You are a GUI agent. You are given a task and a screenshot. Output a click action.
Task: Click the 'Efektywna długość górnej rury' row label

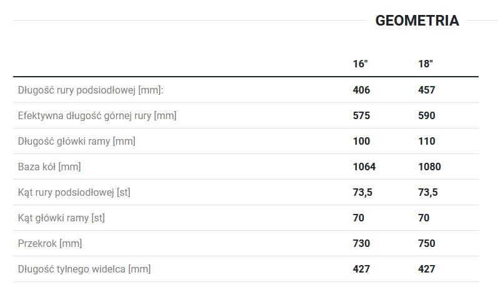[x=97, y=115]
